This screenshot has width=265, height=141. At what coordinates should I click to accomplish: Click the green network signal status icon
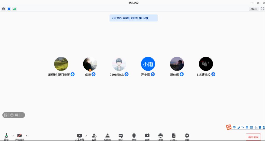click(14, 9)
